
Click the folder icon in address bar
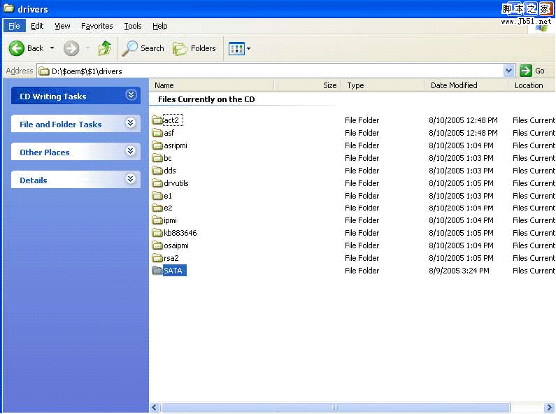(x=44, y=71)
